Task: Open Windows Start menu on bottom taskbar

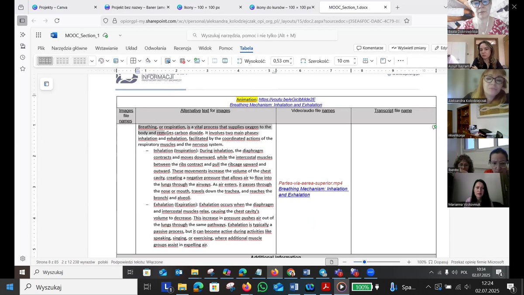Action: pyautogui.click(x=10, y=287)
